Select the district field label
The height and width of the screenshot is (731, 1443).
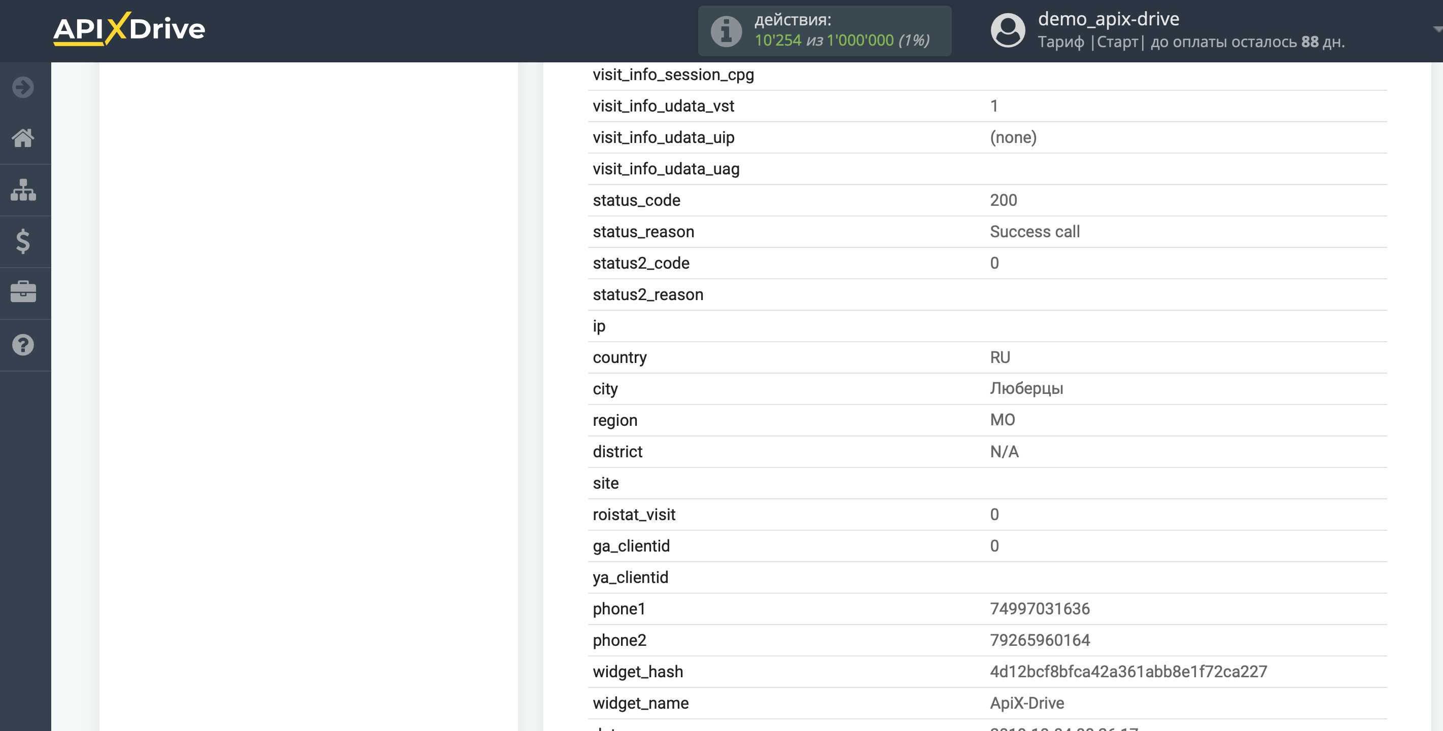point(617,452)
